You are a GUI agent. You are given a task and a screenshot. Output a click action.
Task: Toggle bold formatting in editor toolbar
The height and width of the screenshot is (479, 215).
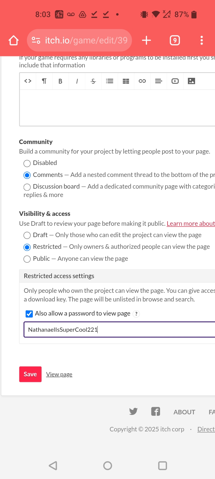pos(60,81)
